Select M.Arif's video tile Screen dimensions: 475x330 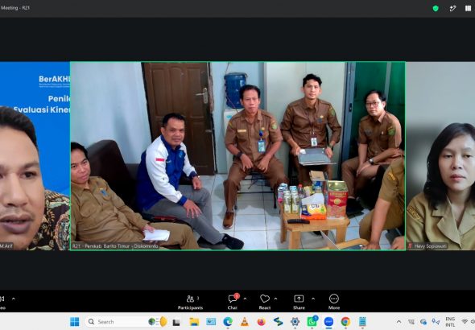[x=35, y=156]
